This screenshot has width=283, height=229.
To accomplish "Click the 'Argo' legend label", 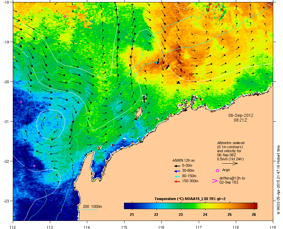I will (x=226, y=170).
